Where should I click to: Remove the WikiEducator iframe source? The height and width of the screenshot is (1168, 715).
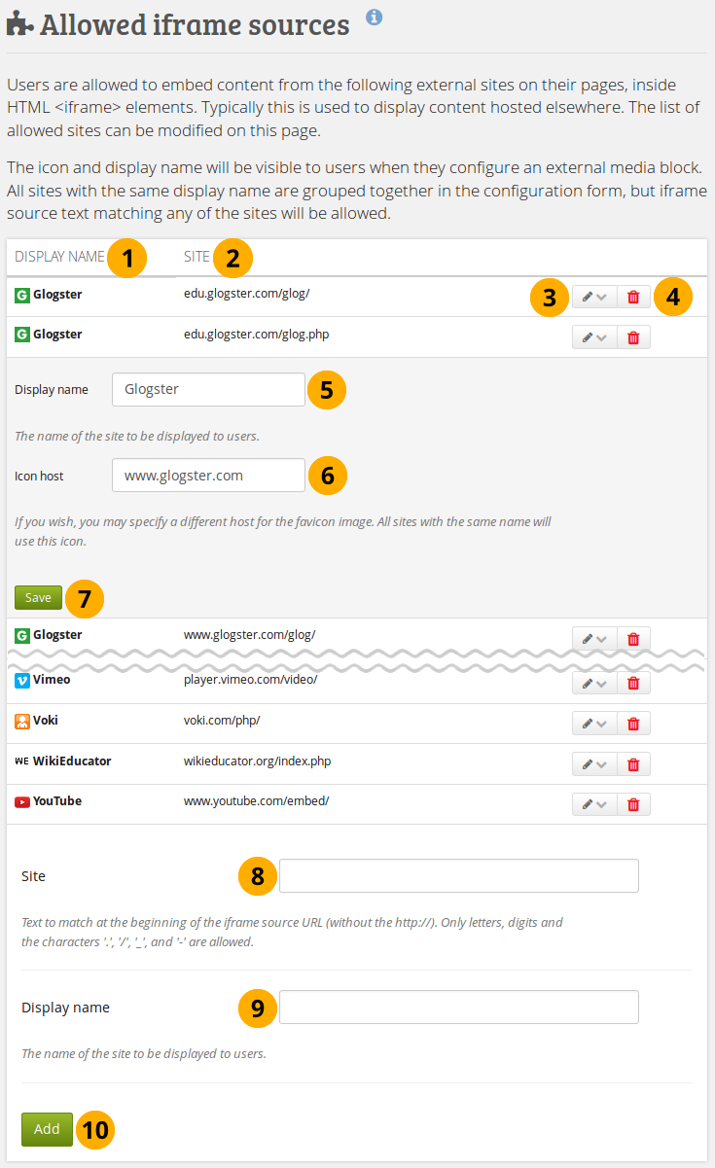[633, 763]
